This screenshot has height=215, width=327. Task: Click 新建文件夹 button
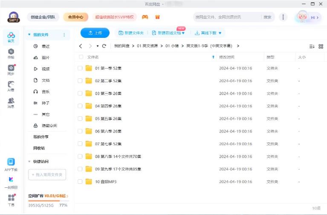(131, 33)
